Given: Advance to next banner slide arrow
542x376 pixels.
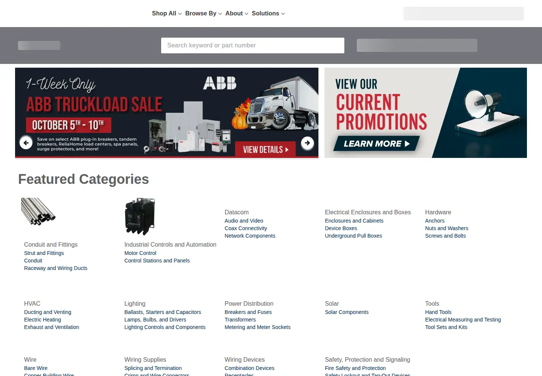Looking at the screenshot, I should [x=308, y=143].
